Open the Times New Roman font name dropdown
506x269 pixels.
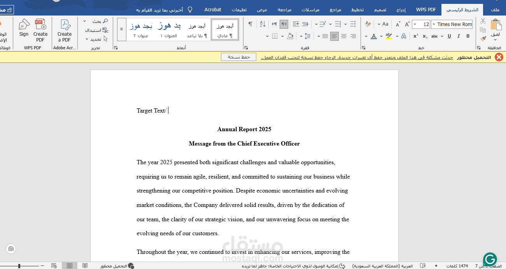[x=434, y=24]
